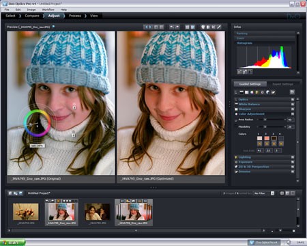Click the save project icon above thumbnails
Screen dimensions: 307x246
(20, 193)
